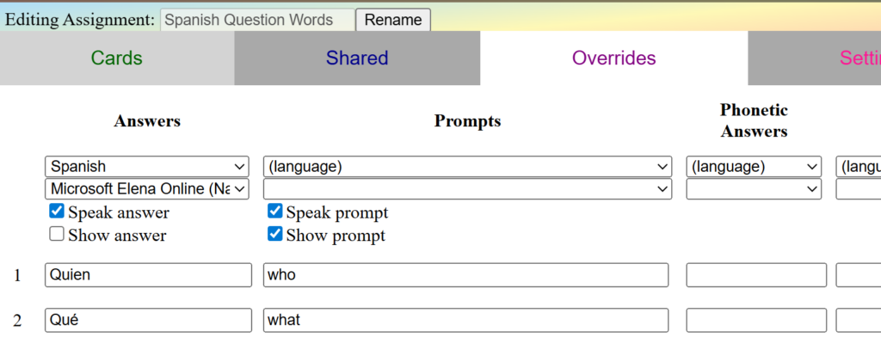Viewport: 881px width, 344px height.
Task: Click the row 1 phonetic answer field
Action: click(x=755, y=275)
